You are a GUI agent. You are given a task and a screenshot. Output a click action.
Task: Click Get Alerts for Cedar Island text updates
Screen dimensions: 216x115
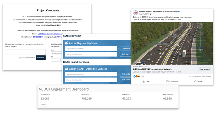coord(126,80)
